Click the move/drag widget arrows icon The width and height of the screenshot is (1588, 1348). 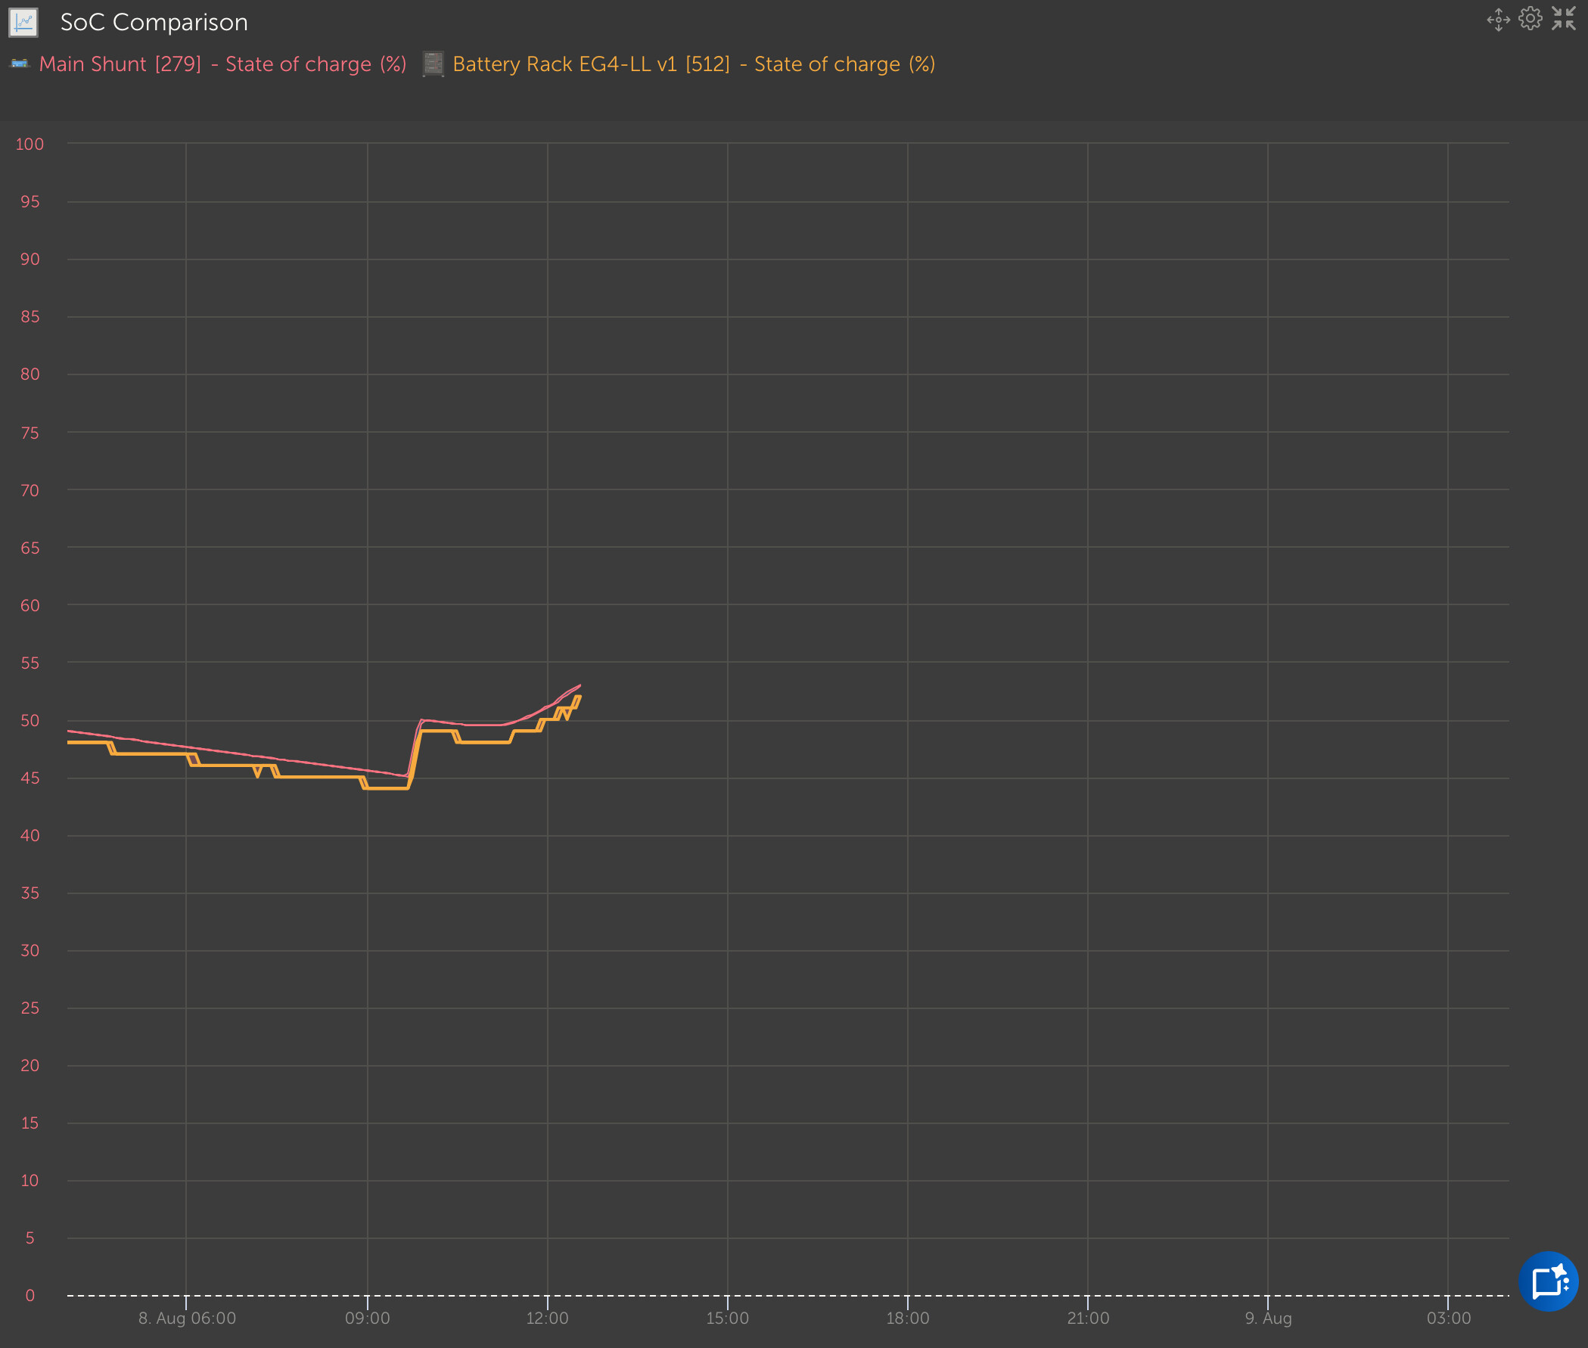(1498, 20)
